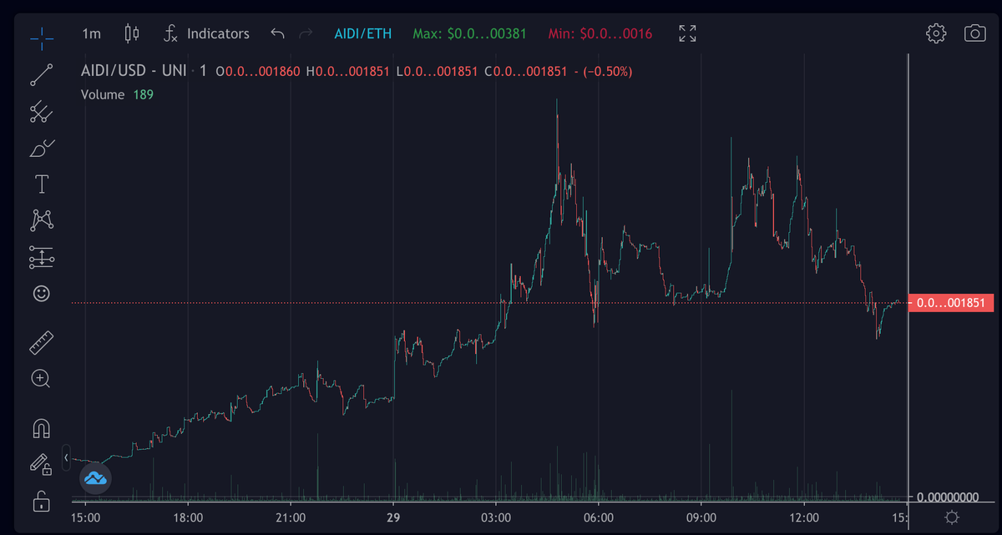Screen dimensions: 1002x535
Task: Click the 0.00000000 volume axis label
Action: [948, 497]
